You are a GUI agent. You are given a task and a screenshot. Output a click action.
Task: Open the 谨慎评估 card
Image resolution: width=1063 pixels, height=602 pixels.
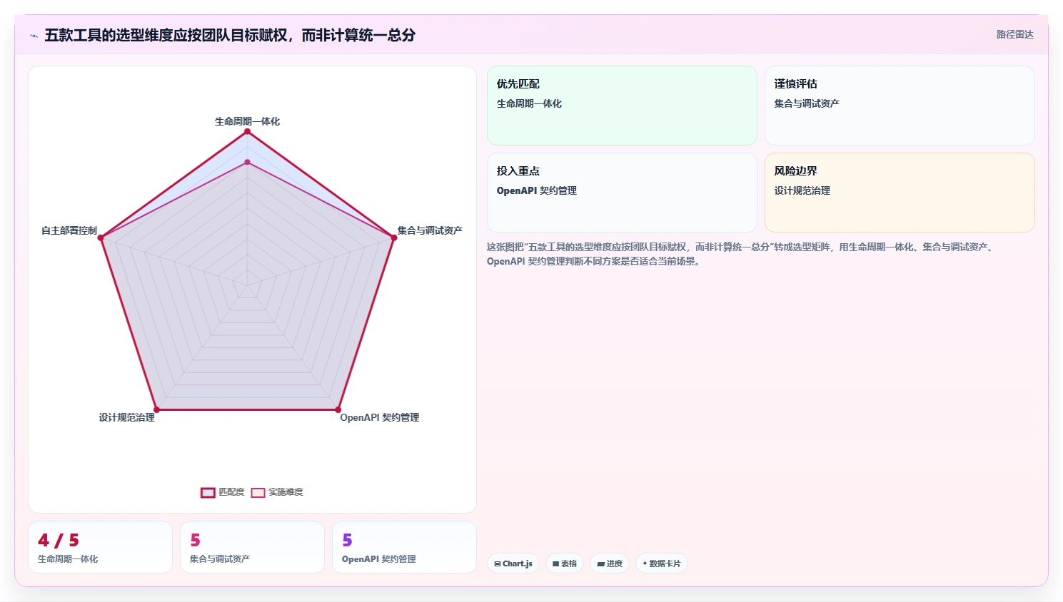coord(900,106)
